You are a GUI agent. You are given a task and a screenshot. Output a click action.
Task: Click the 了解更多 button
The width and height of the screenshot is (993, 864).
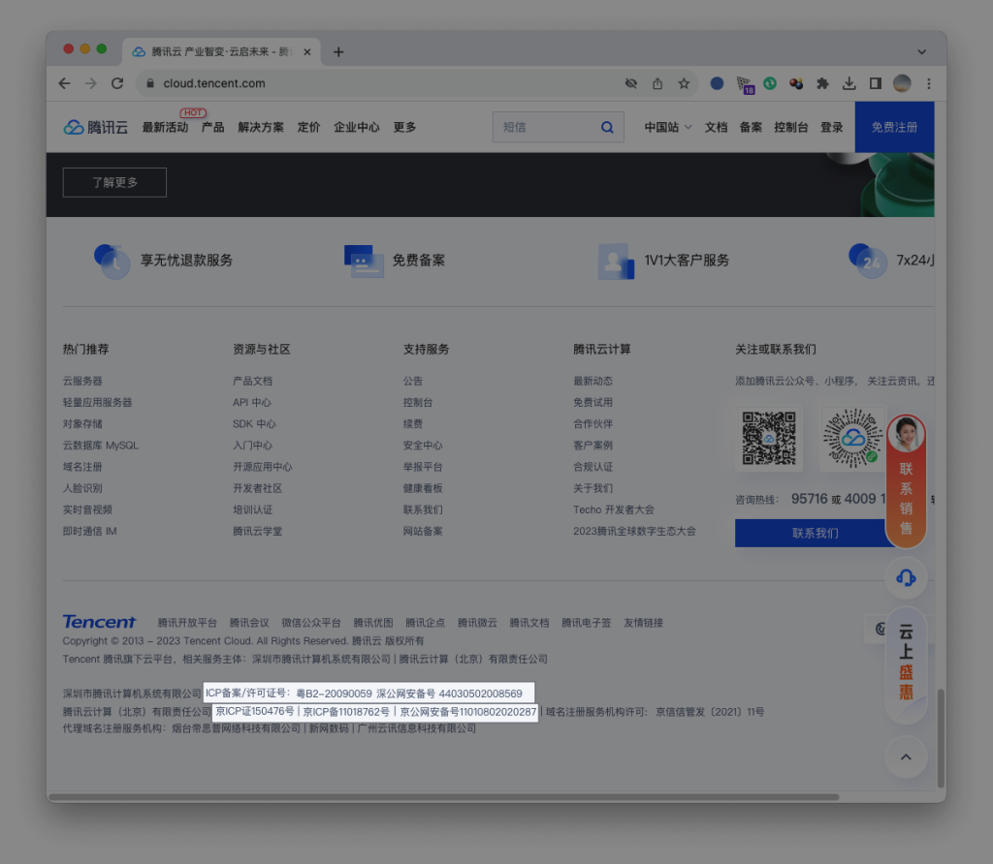coord(114,182)
